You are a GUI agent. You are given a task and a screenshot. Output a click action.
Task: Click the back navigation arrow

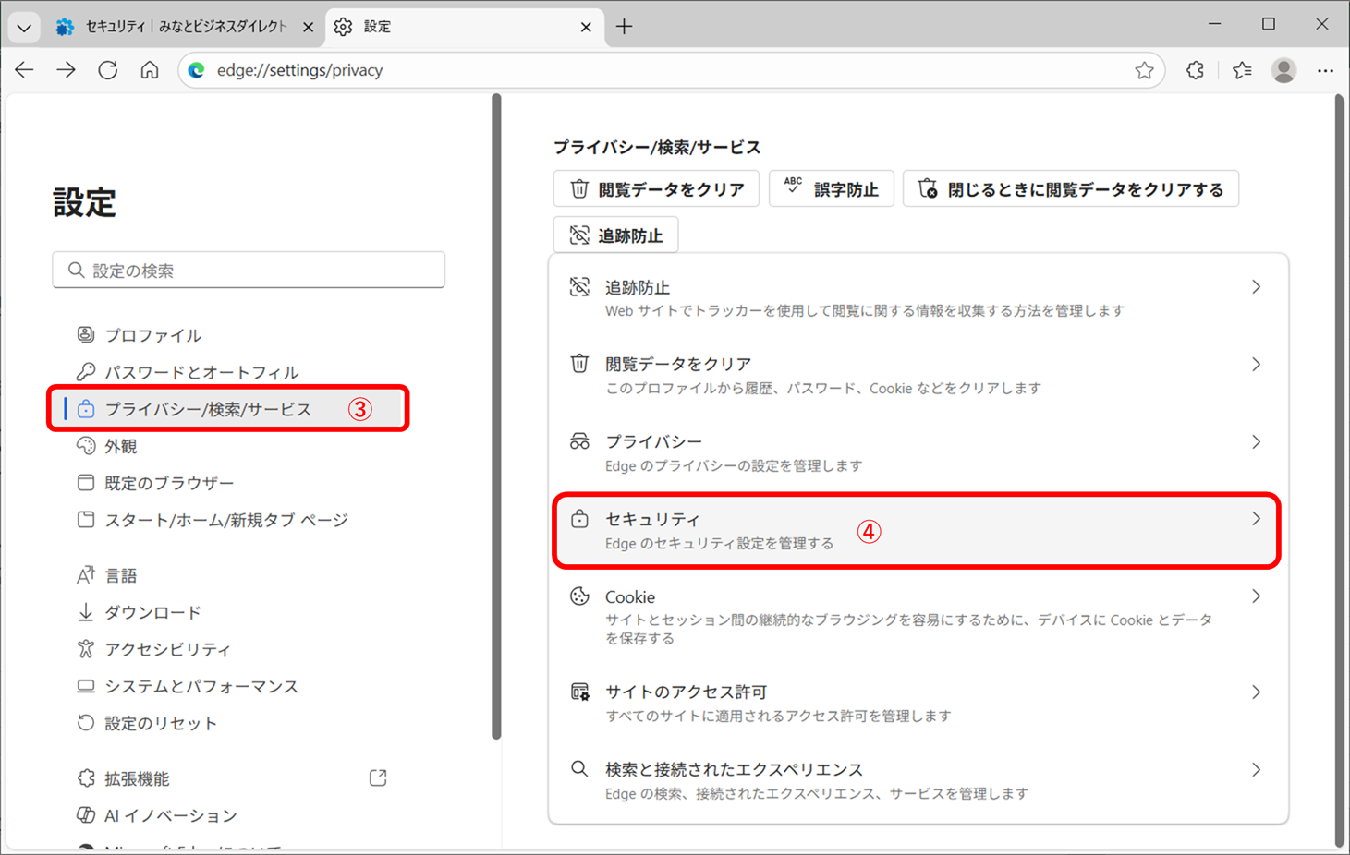[x=25, y=70]
